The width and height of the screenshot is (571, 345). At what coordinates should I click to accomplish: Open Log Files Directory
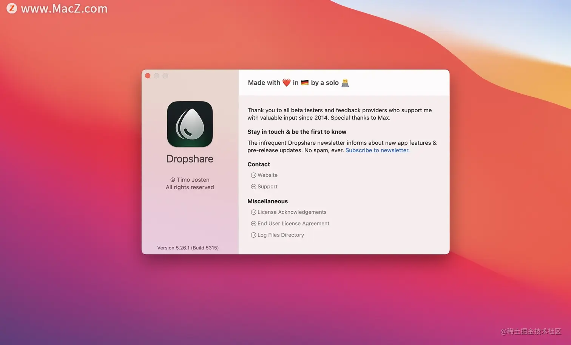pos(278,235)
